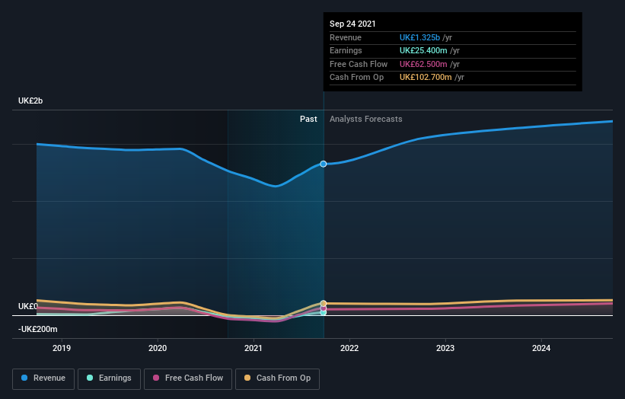625x399 pixels.
Task: Click the UK£2b y-axis label
Action: tap(30, 101)
